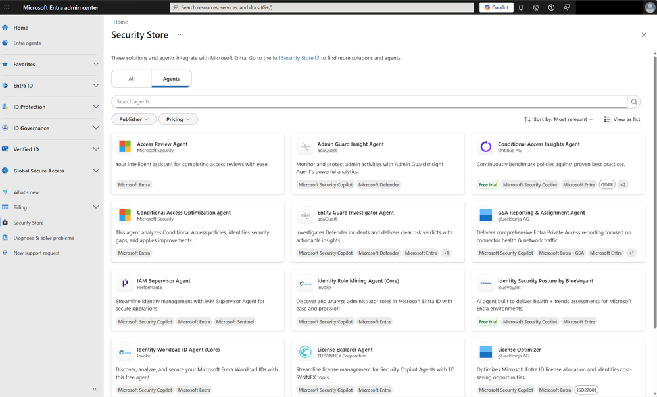This screenshot has height=397, width=657.
Task: Open the Copilot button
Action: tap(496, 7)
